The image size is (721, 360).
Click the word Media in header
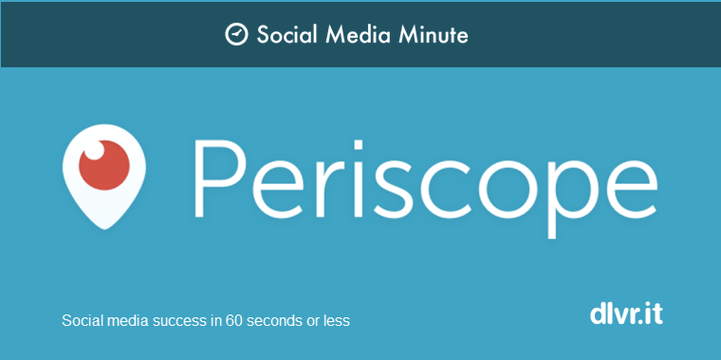pos(359,34)
